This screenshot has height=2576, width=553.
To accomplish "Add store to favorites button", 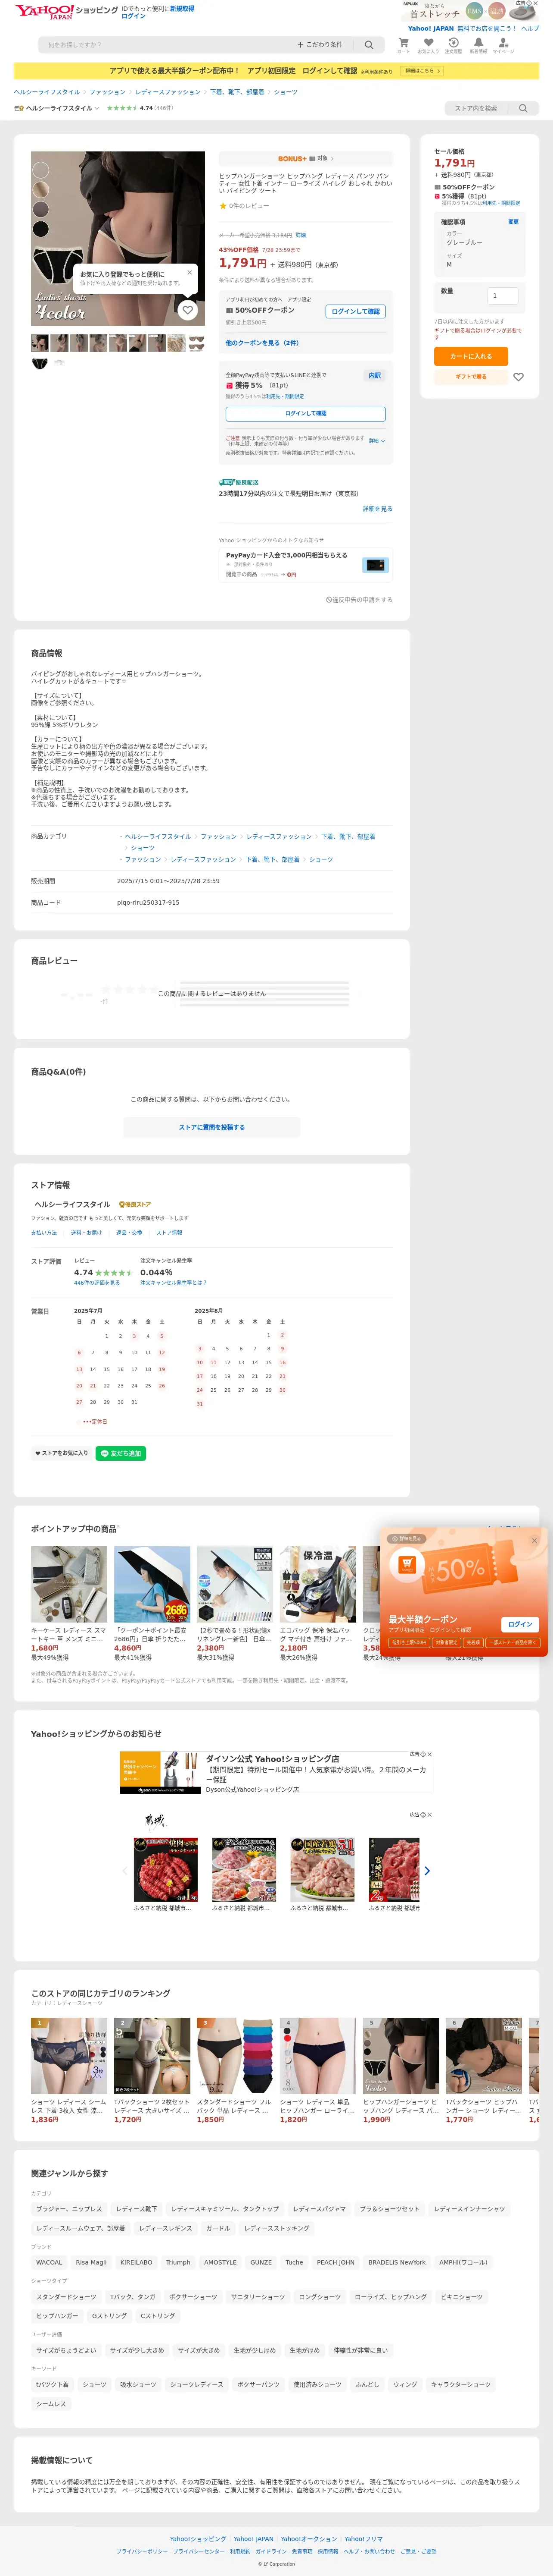I will pos(62,1453).
